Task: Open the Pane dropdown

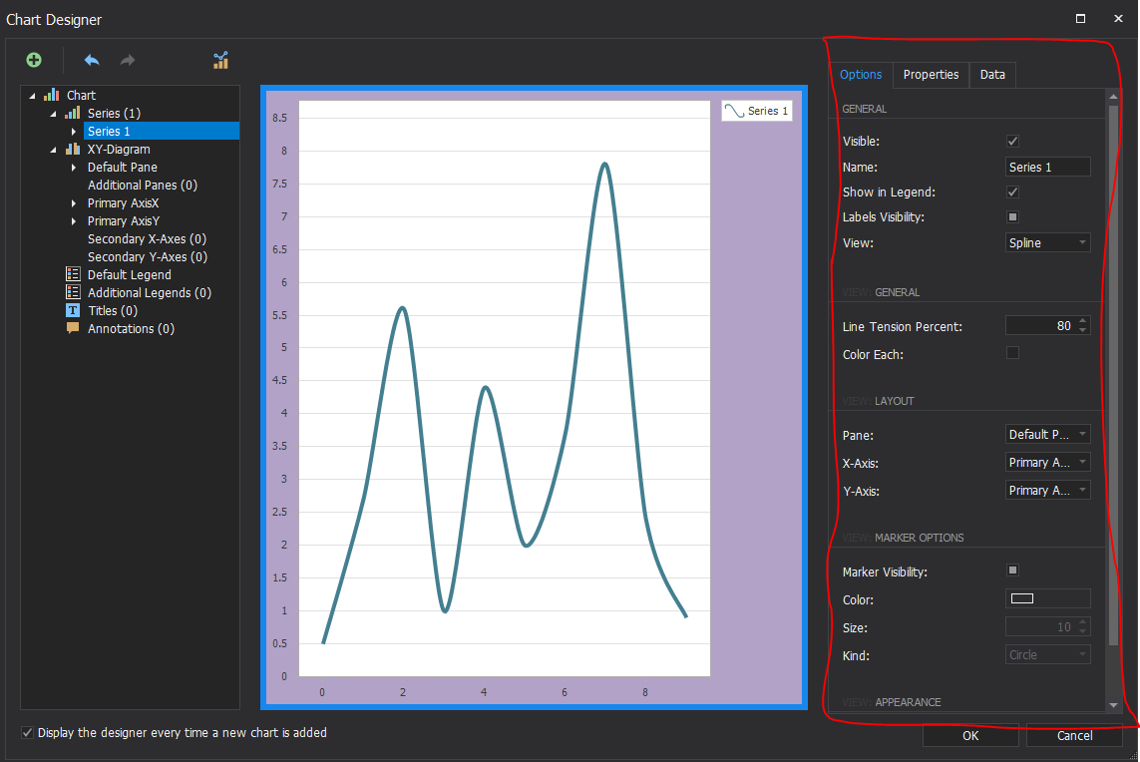Action: 1047,435
